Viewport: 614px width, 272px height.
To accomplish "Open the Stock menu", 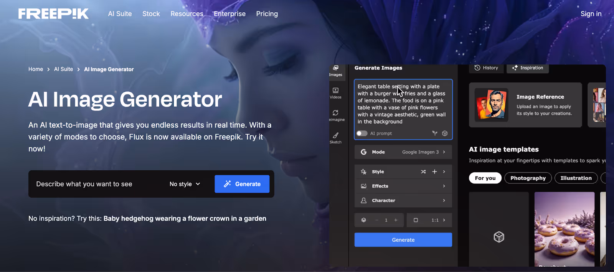I will tap(151, 14).
